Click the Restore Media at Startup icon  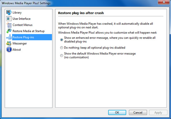click(9, 31)
